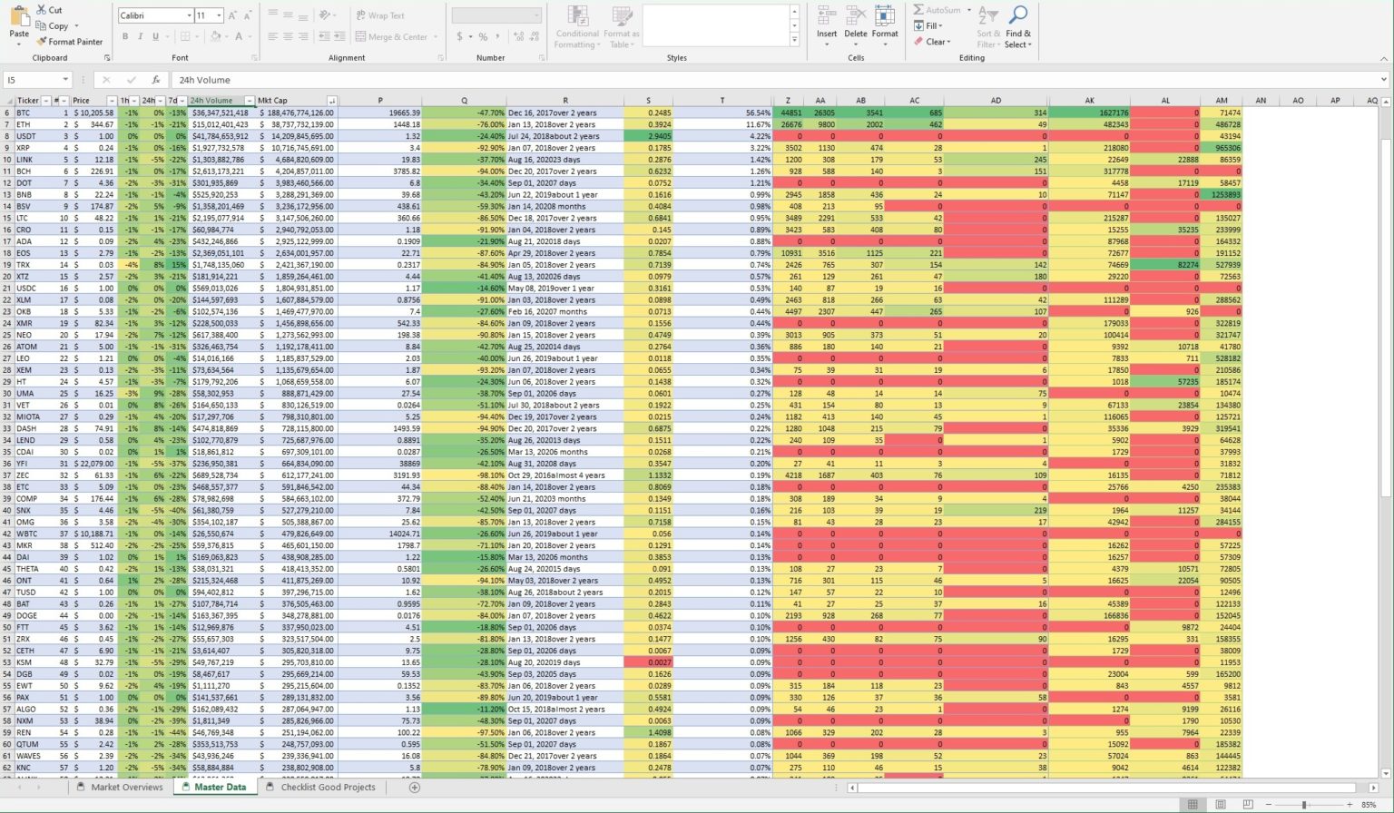The width and height of the screenshot is (1394, 813).
Task: Select column header AD
Action: point(996,101)
